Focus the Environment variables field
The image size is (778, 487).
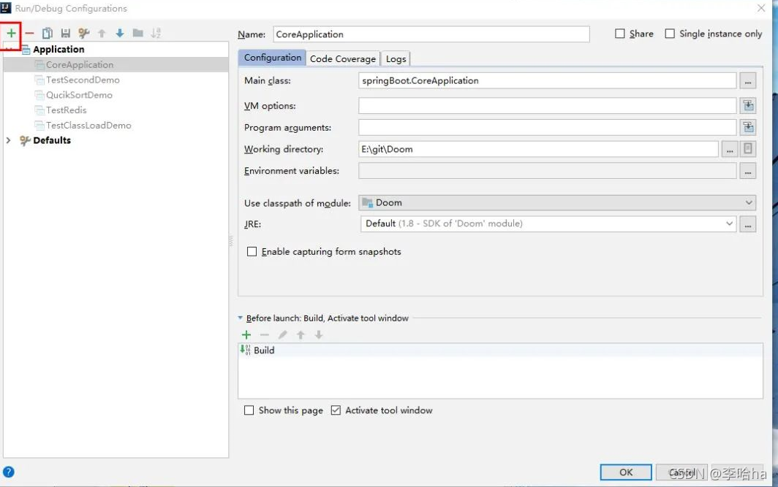547,171
